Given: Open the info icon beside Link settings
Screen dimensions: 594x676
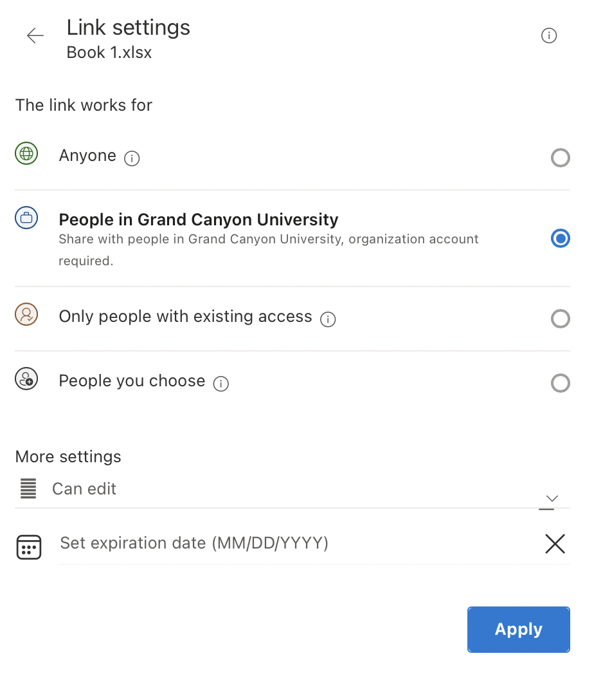Looking at the screenshot, I should (x=549, y=35).
